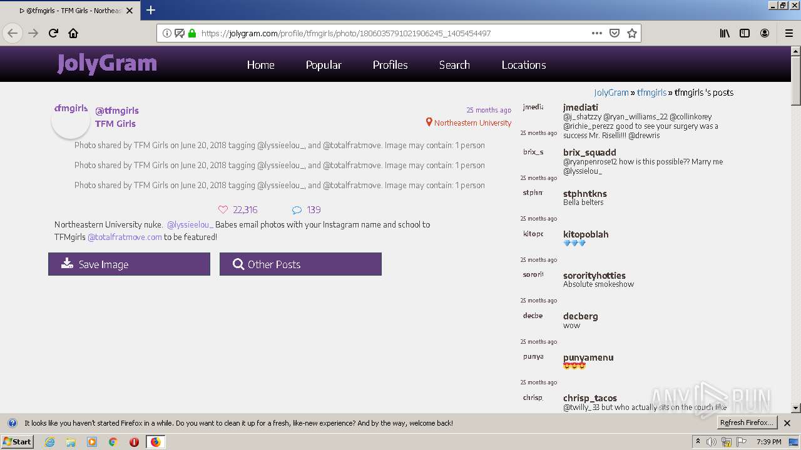
Task: Click the tfmgirls profile avatar
Action: point(71,119)
